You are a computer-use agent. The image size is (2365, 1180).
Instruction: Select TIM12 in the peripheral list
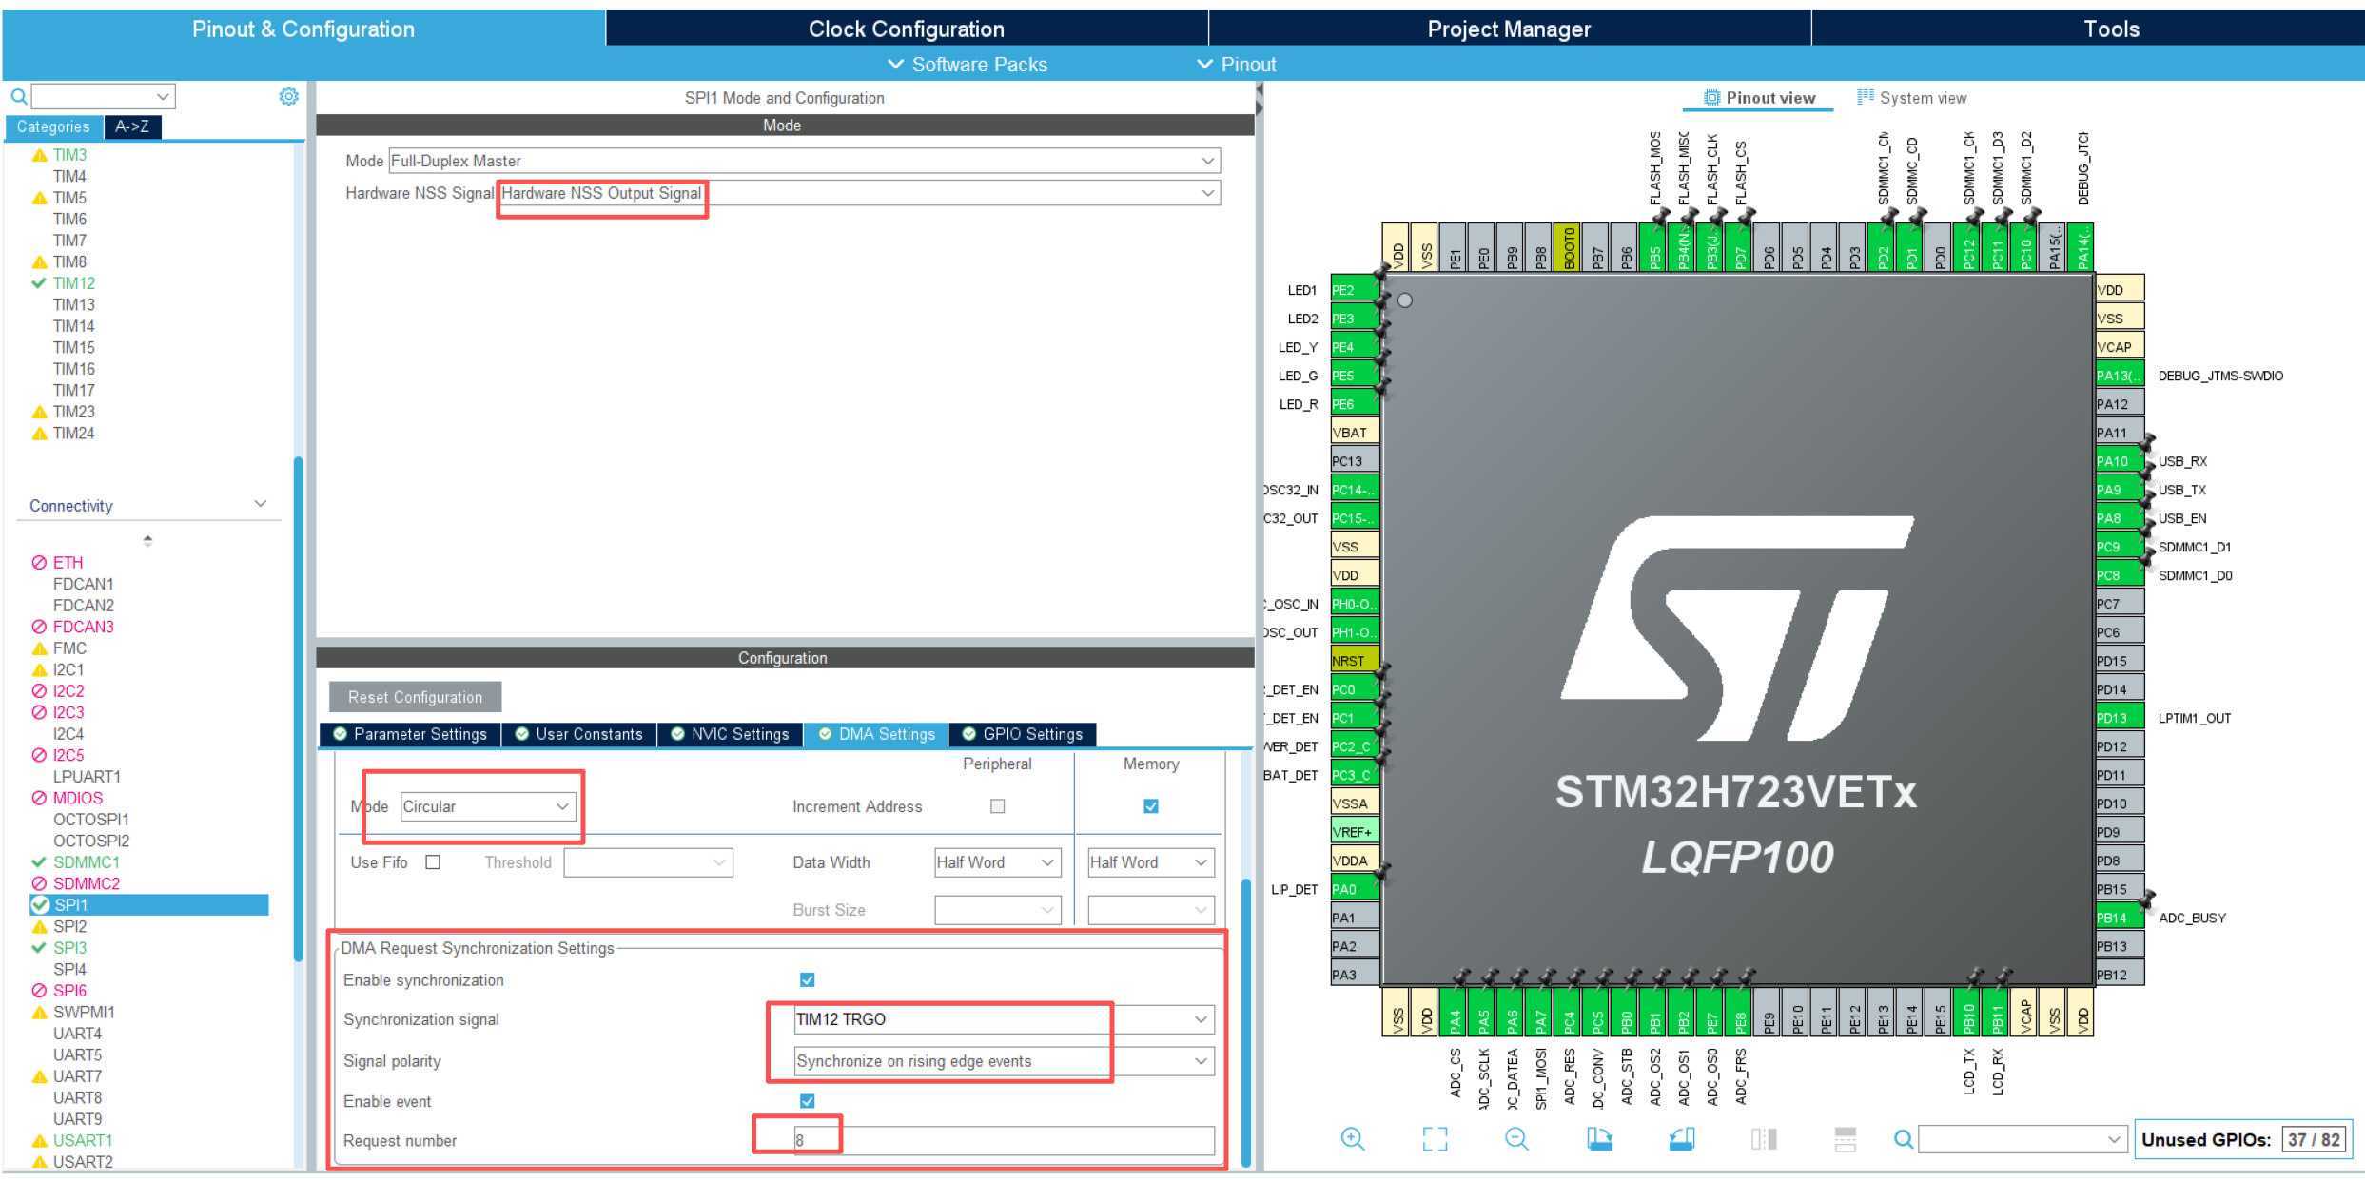point(74,283)
